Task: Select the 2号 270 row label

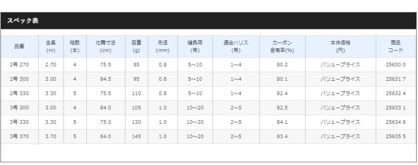Action: (x=20, y=65)
